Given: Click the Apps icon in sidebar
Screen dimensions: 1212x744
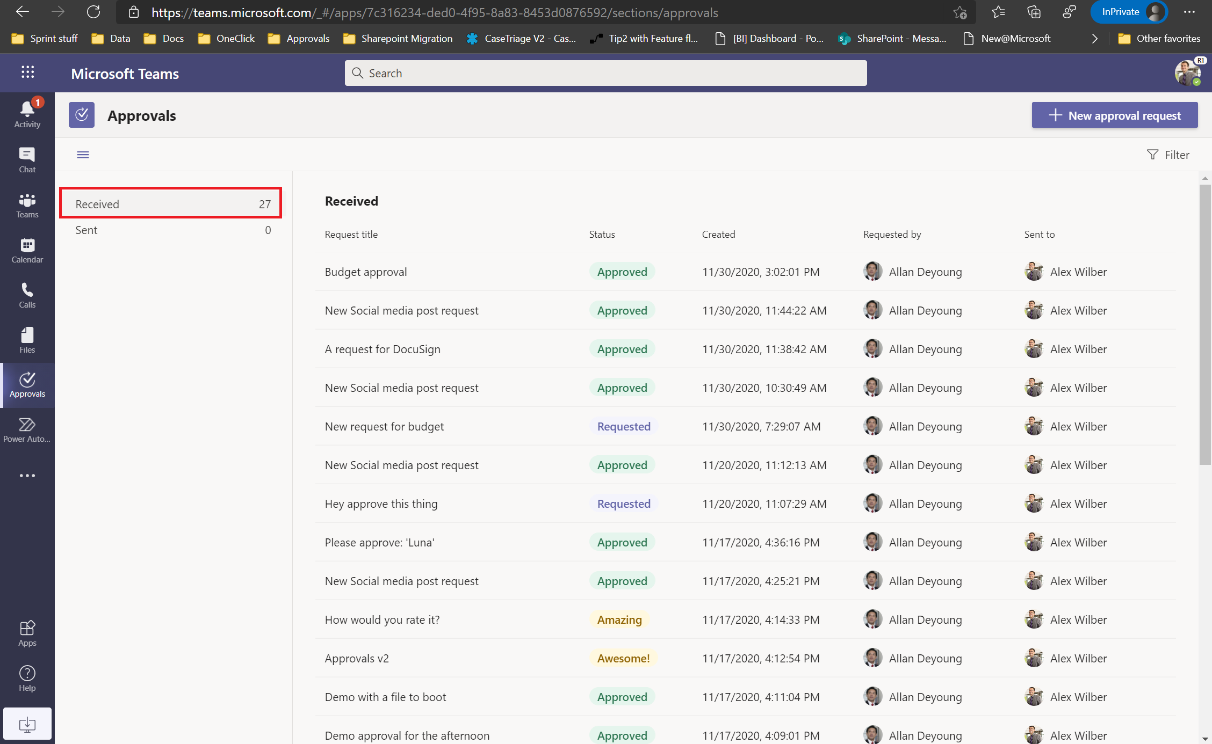Looking at the screenshot, I should click(x=27, y=628).
